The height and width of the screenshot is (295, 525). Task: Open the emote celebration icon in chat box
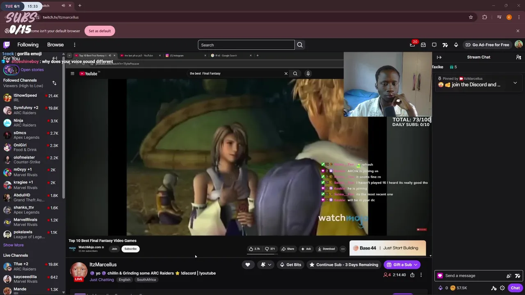point(509,276)
